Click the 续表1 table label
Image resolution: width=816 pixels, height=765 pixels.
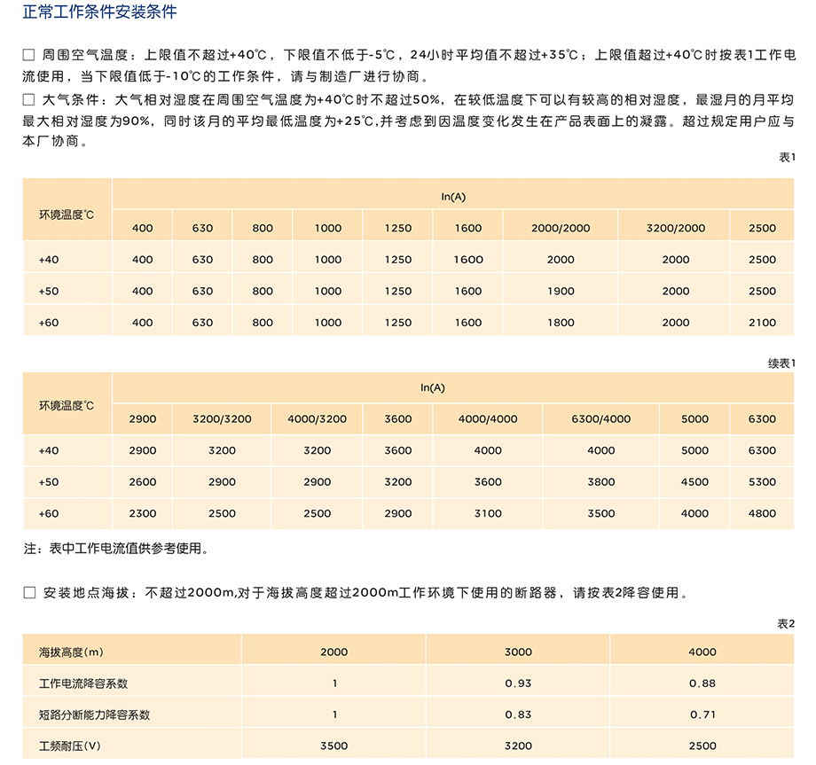781,363
